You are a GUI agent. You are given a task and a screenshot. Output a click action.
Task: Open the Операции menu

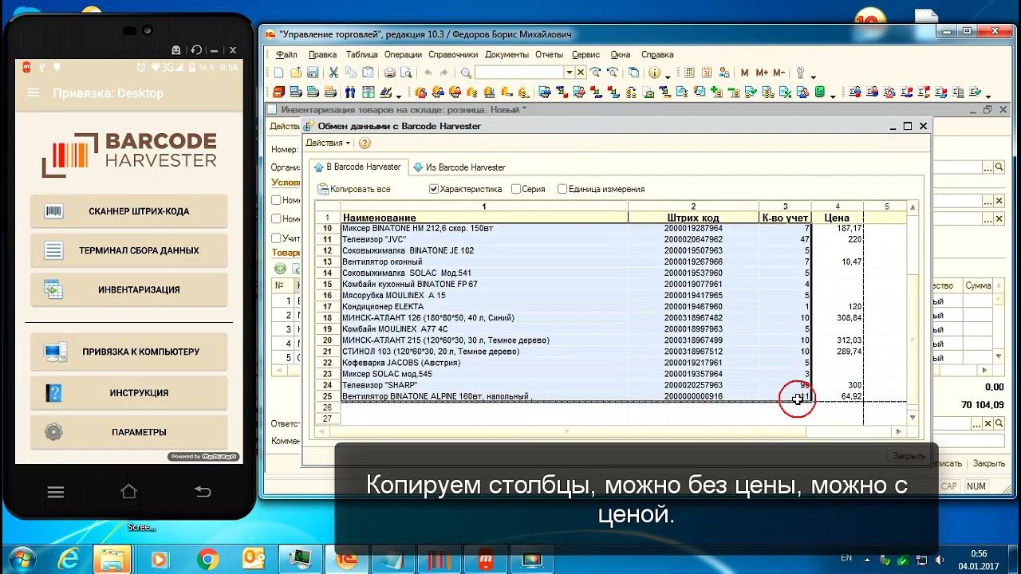403,55
